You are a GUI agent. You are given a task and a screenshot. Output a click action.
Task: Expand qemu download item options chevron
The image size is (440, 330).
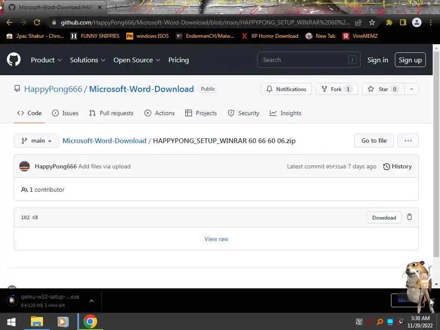[92, 300]
